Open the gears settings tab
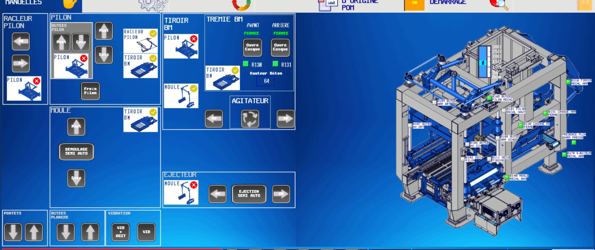Image resolution: width=595 pixels, height=250 pixels. point(153,5)
